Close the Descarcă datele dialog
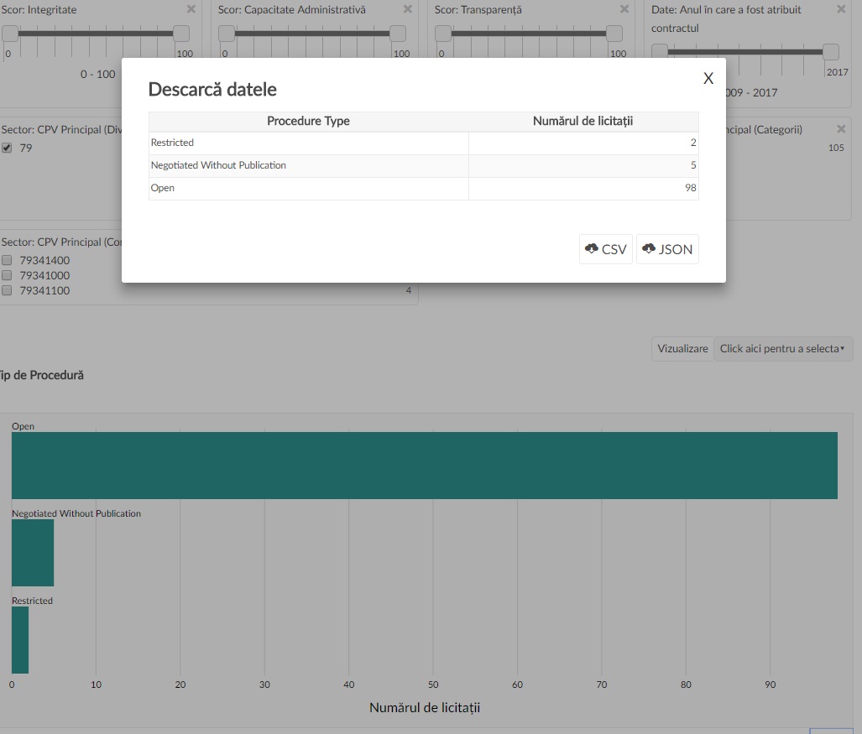The height and width of the screenshot is (734, 862). point(708,78)
